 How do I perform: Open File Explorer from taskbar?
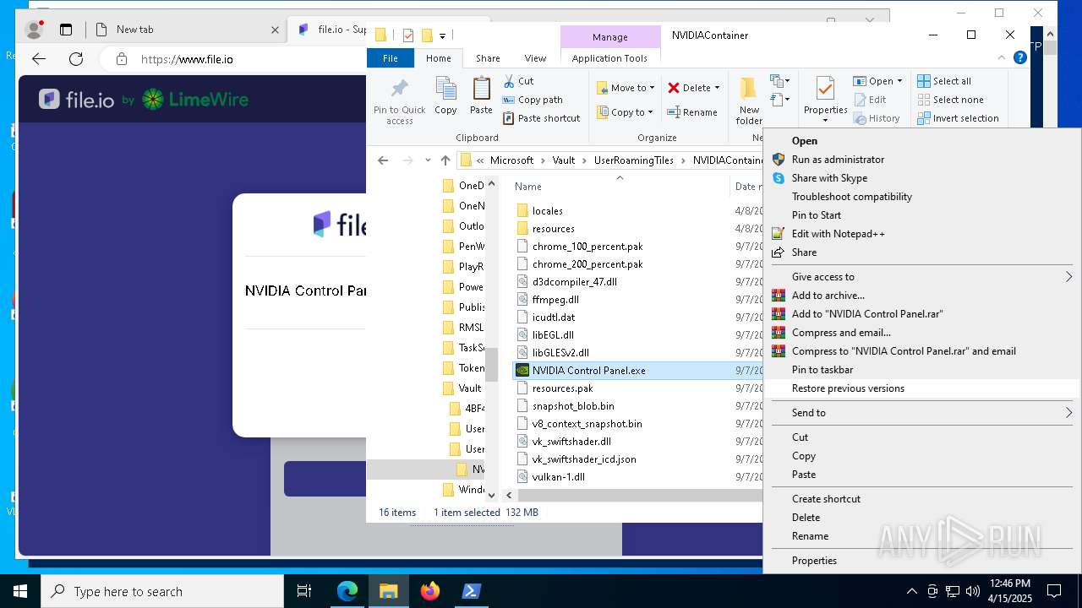pyautogui.click(x=388, y=591)
